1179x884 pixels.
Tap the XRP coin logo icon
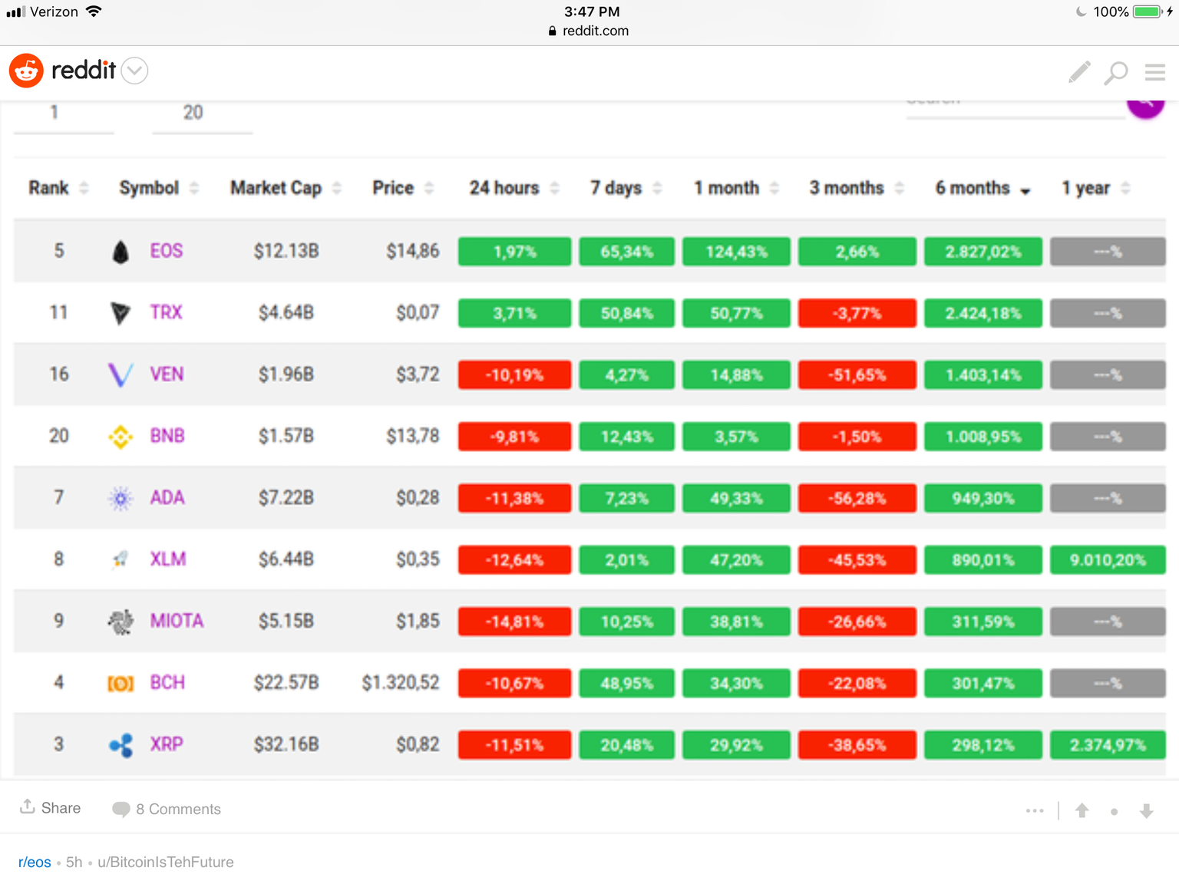(x=121, y=745)
